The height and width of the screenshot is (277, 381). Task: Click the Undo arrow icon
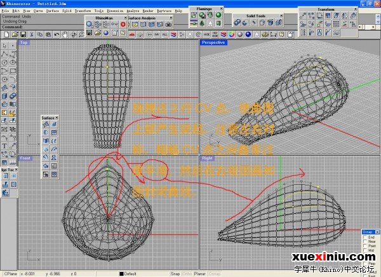click(57, 34)
